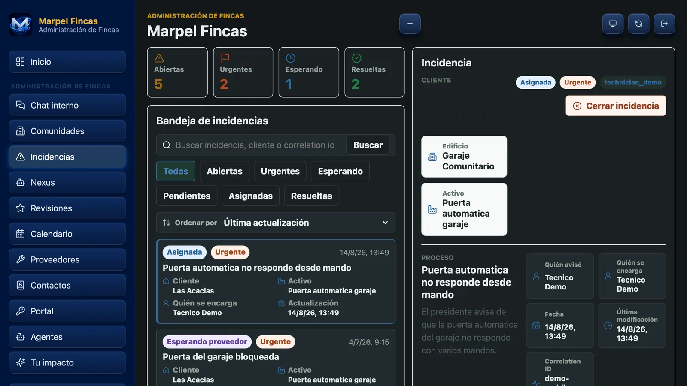The width and height of the screenshot is (687, 386).
Task: Click the Buscar button
Action: point(368,145)
